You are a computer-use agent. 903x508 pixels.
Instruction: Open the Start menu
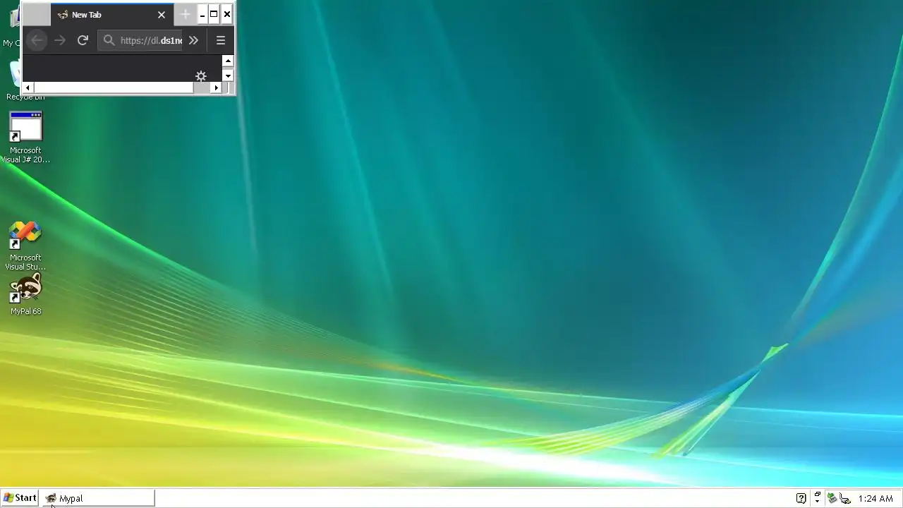tap(20, 498)
